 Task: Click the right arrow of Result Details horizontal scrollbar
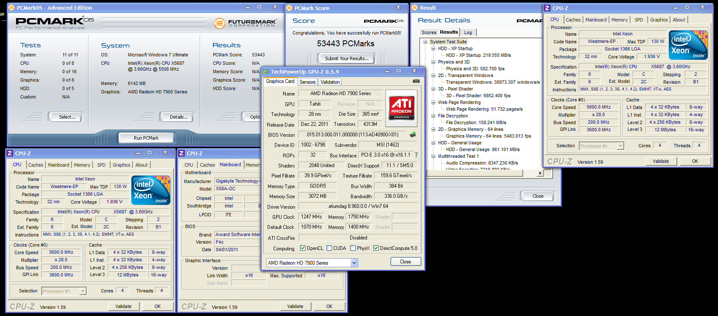click(x=540, y=173)
